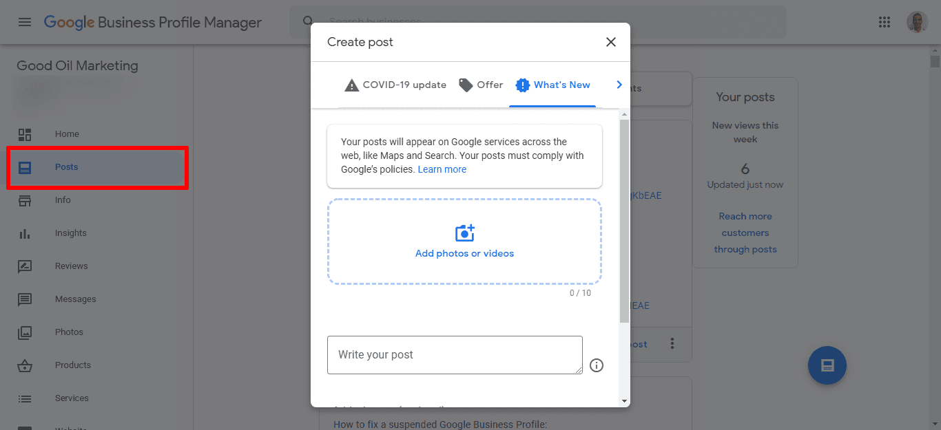Click the Google Business Profile Manager logo
Image resolution: width=941 pixels, height=430 pixels.
[x=153, y=23]
